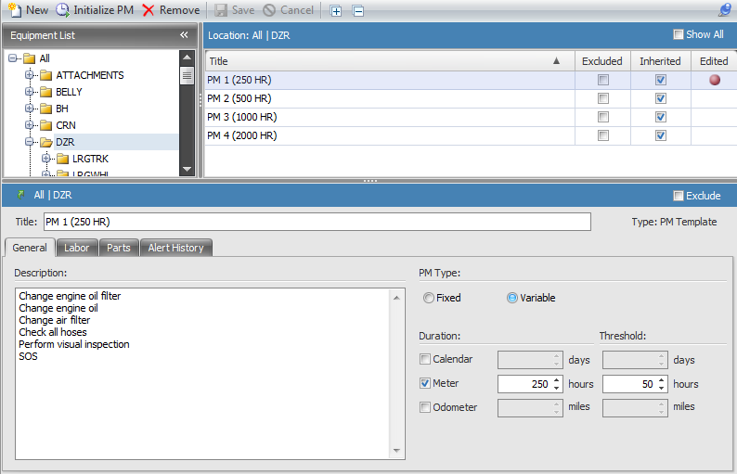Click inside the Description text area
The image size is (737, 474).
pyautogui.click(x=202, y=374)
